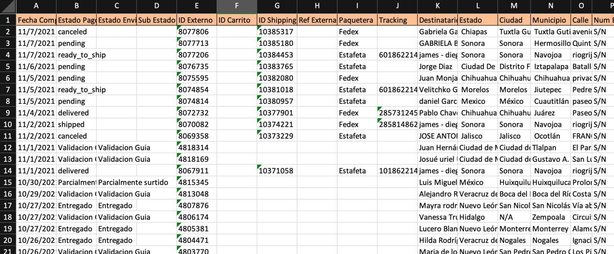The width and height of the screenshot is (614, 254).
Task: Click the 'ID Shipping' header cell
Action: tap(277, 20)
